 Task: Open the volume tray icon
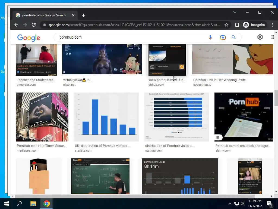click(243, 204)
